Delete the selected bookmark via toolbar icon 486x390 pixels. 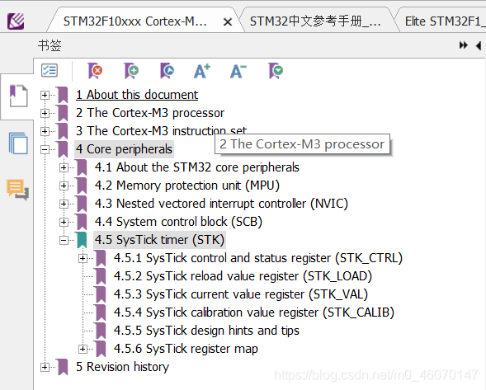[x=95, y=71]
